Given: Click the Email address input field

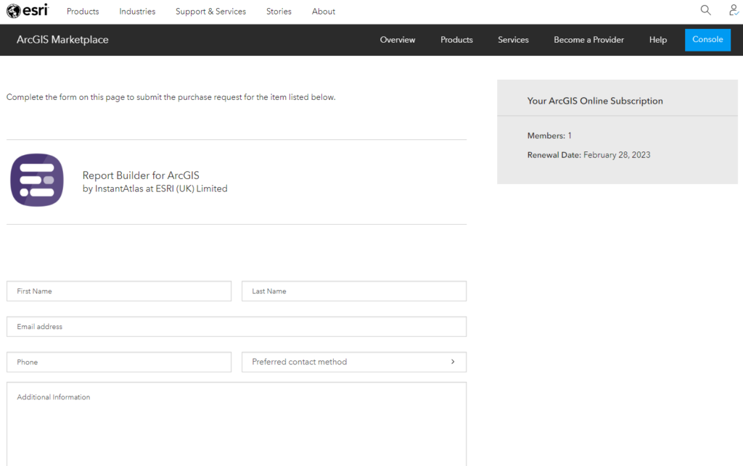Looking at the screenshot, I should [236, 326].
